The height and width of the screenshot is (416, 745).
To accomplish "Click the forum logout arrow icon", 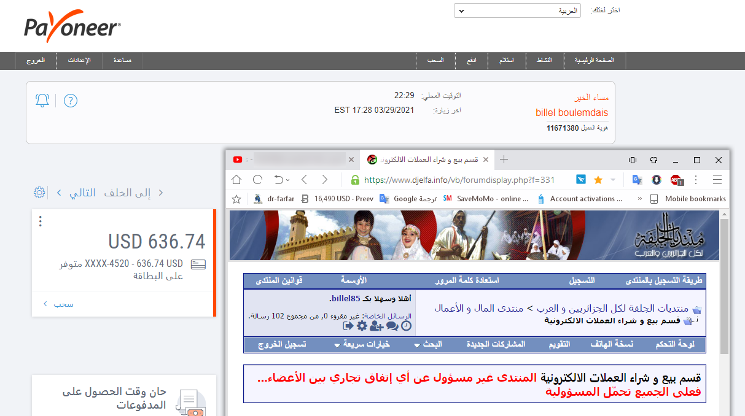I will pos(348,326).
